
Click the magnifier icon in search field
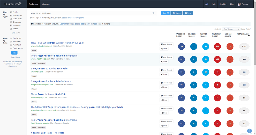pyautogui.click(x=153, y=13)
